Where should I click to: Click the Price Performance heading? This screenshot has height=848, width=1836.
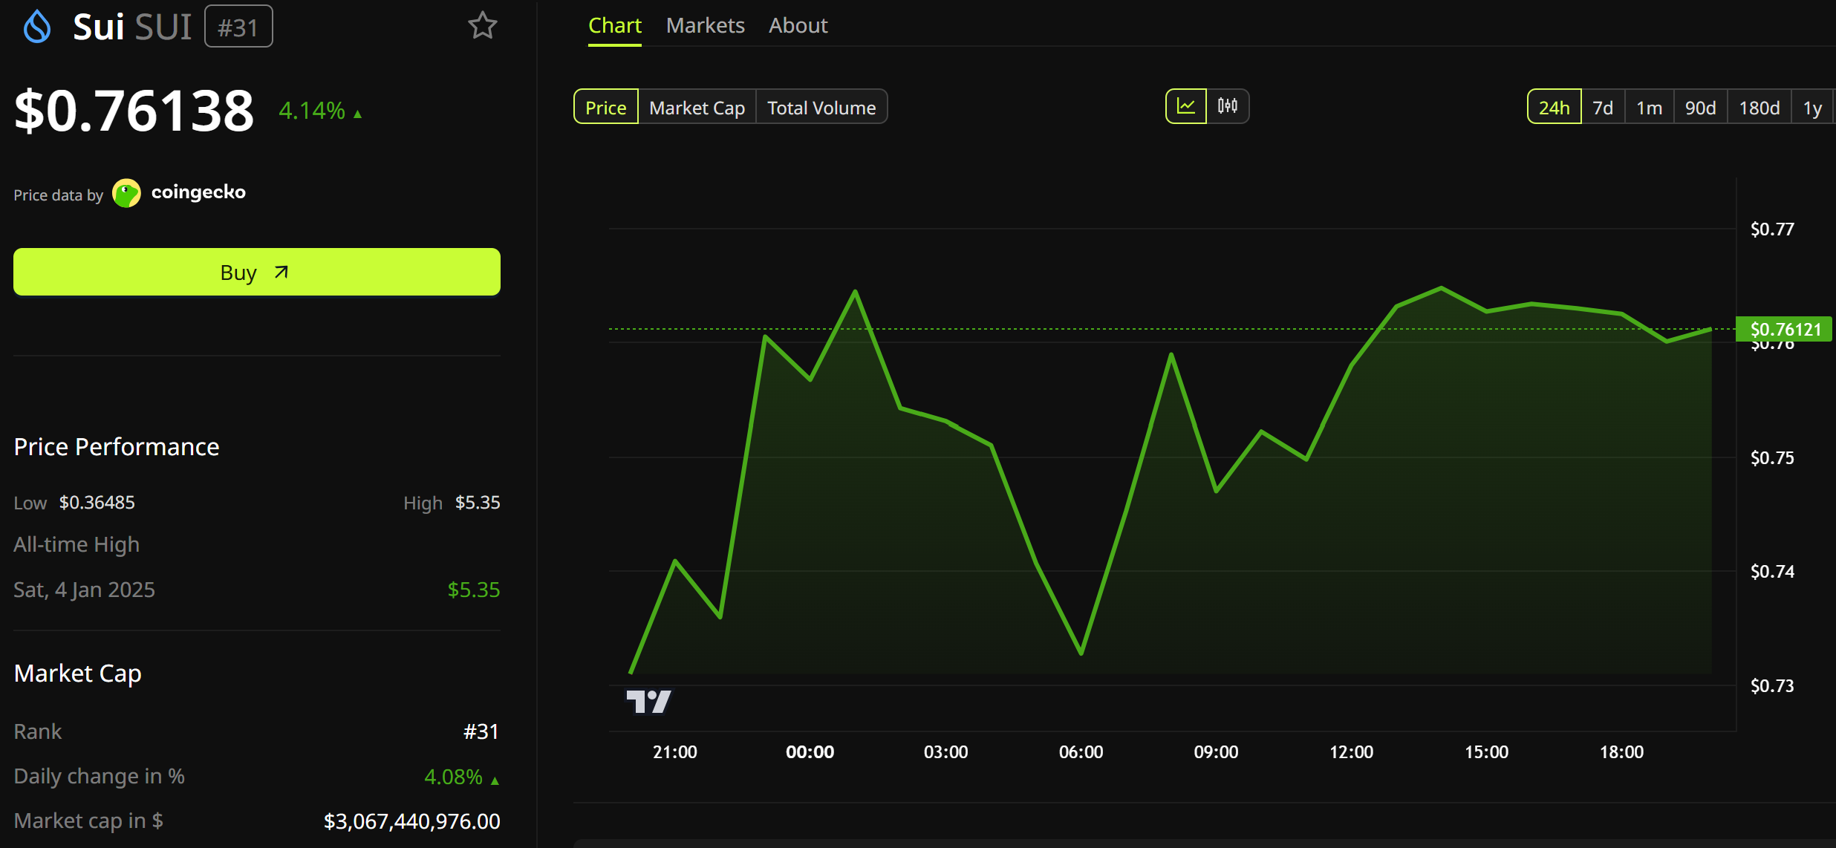tap(117, 447)
